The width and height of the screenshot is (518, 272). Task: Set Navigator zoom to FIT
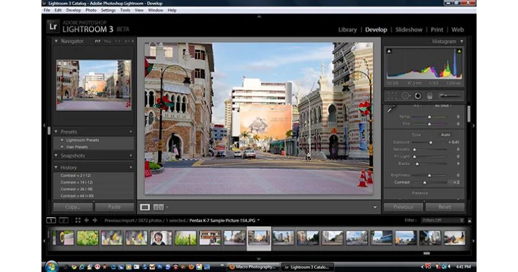(98, 41)
